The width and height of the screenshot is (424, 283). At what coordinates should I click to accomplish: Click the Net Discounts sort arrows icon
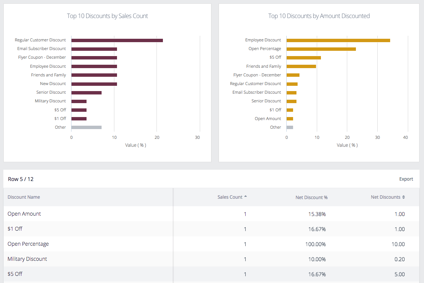click(403, 197)
